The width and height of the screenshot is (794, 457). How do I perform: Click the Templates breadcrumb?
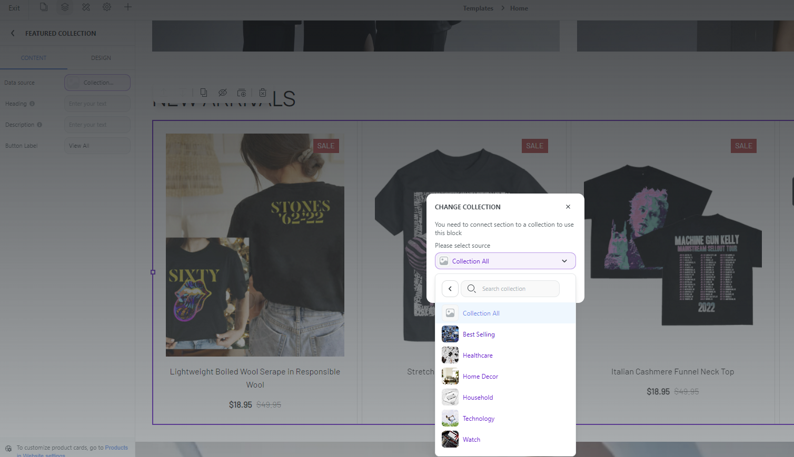(x=478, y=8)
